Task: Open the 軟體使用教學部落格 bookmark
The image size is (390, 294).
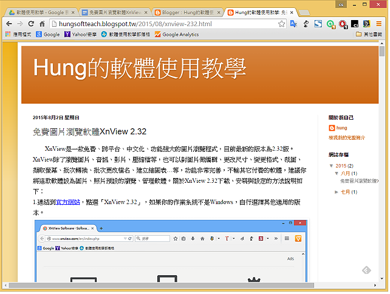Action: pos(126,35)
